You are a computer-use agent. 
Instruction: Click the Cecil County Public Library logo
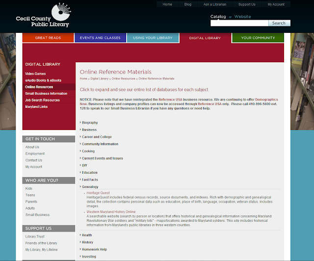click(44, 15)
